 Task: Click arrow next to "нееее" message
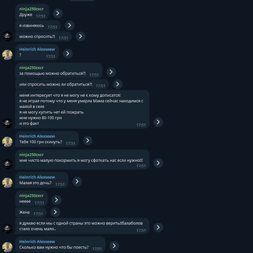tap(56, 200)
